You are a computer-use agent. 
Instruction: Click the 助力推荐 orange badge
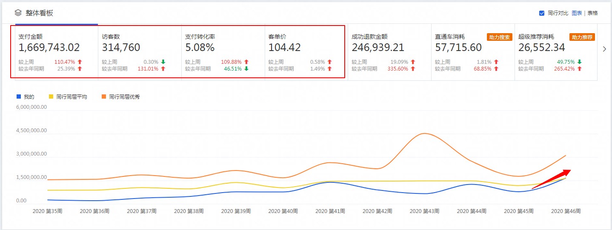tap(582, 37)
